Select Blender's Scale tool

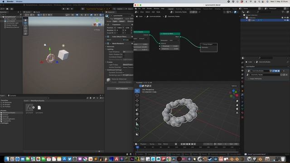[x=137, y=110]
